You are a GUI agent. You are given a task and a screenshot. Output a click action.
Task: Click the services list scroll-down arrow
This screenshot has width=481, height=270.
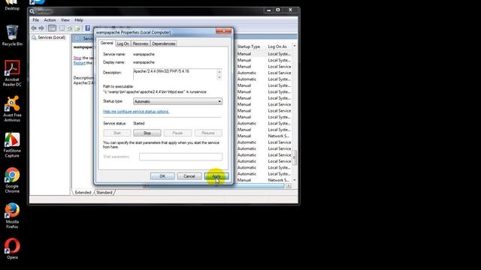[x=294, y=180]
